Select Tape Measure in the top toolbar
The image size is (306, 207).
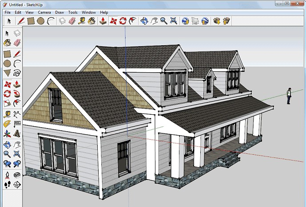[x=82, y=21]
